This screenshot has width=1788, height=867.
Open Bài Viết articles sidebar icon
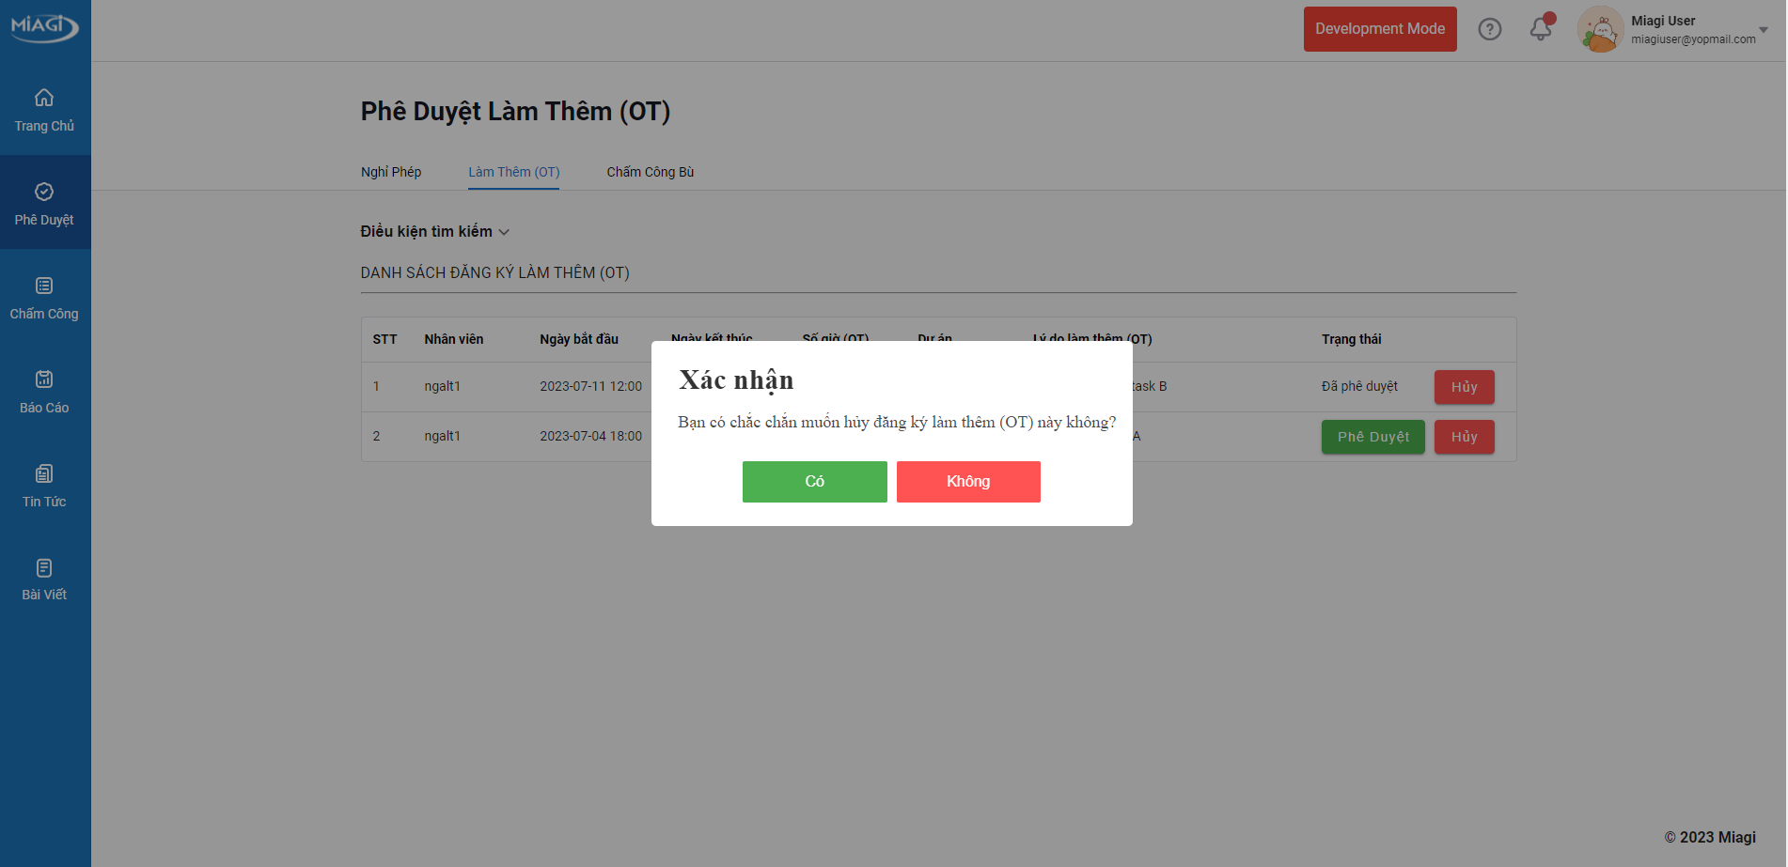tap(44, 567)
